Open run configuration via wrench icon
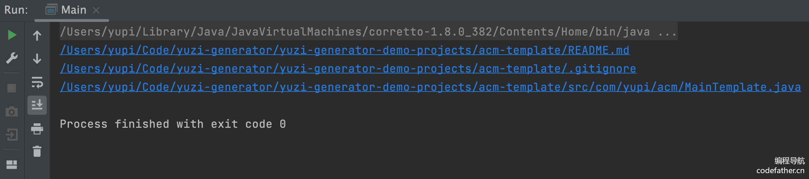The height and width of the screenshot is (179, 809). point(12,58)
